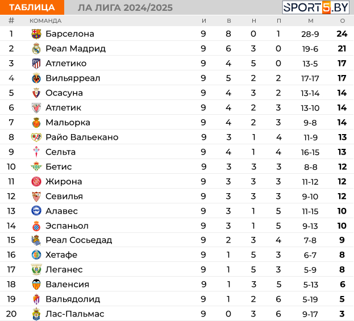Click the Villarreal yellow crest icon

(x=36, y=78)
